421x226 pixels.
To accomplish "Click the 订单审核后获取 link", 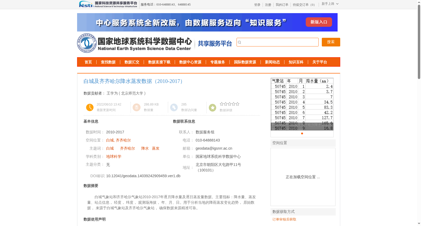I will (x=284, y=219).
